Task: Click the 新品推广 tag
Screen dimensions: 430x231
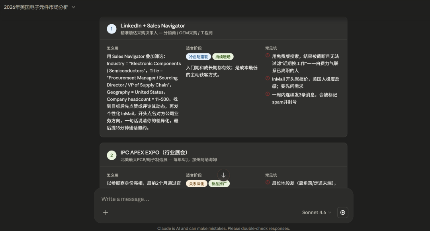Action: (x=219, y=184)
